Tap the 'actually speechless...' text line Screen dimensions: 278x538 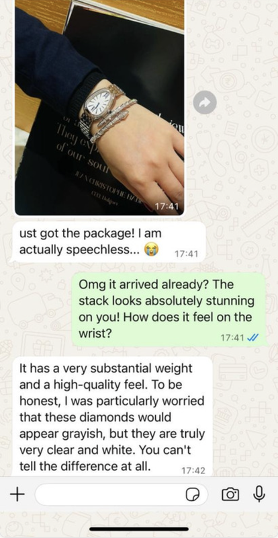pyautogui.click(x=79, y=251)
